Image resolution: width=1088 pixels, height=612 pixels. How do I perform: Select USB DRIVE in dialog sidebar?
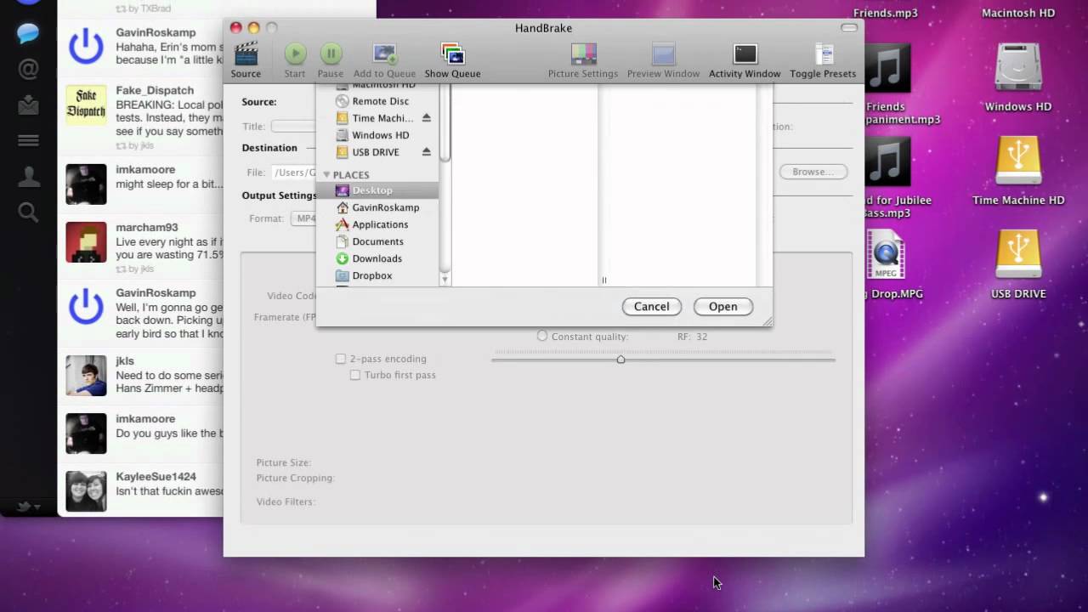tap(375, 152)
